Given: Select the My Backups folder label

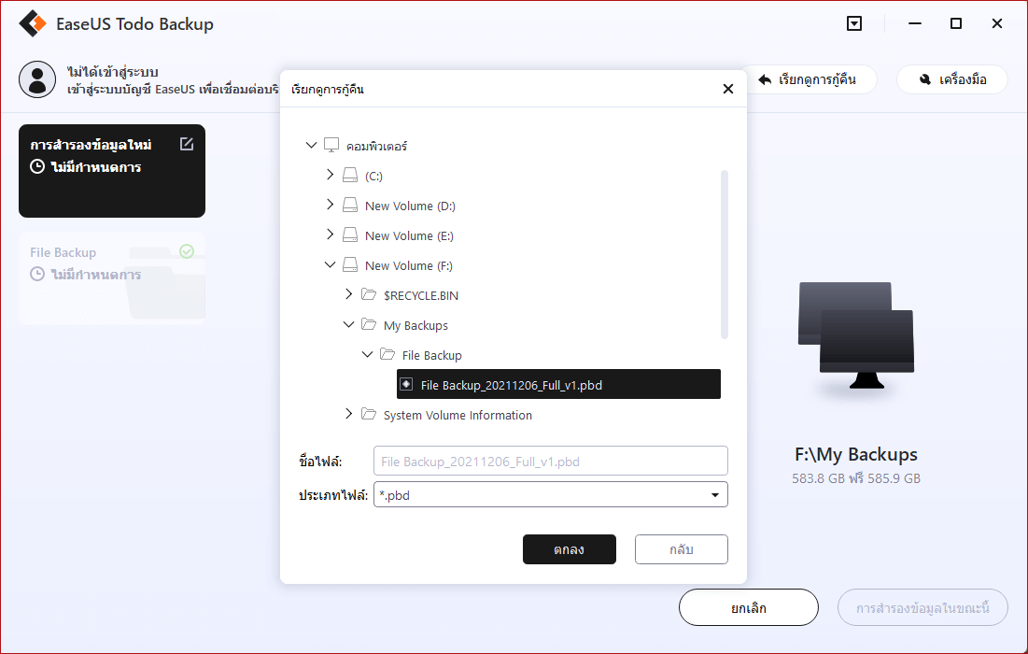Looking at the screenshot, I should [415, 325].
